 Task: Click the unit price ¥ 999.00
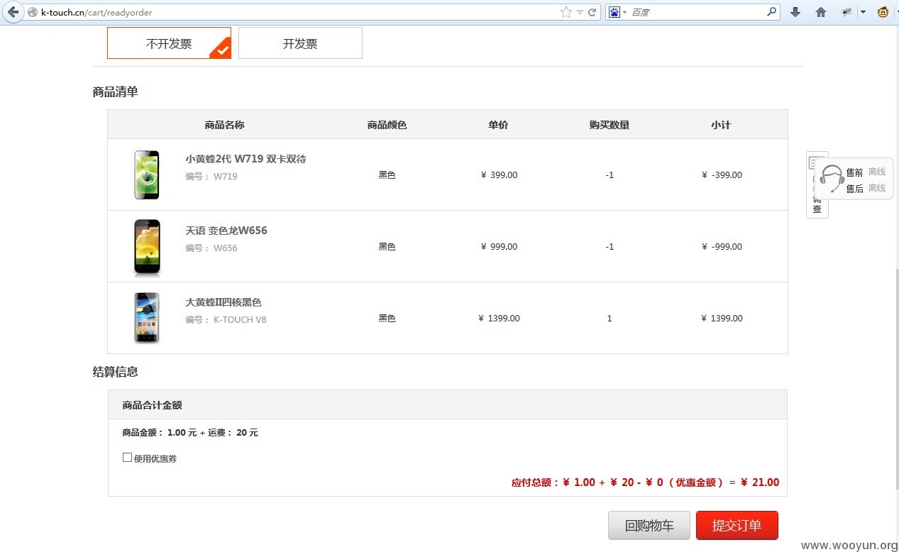coord(499,247)
